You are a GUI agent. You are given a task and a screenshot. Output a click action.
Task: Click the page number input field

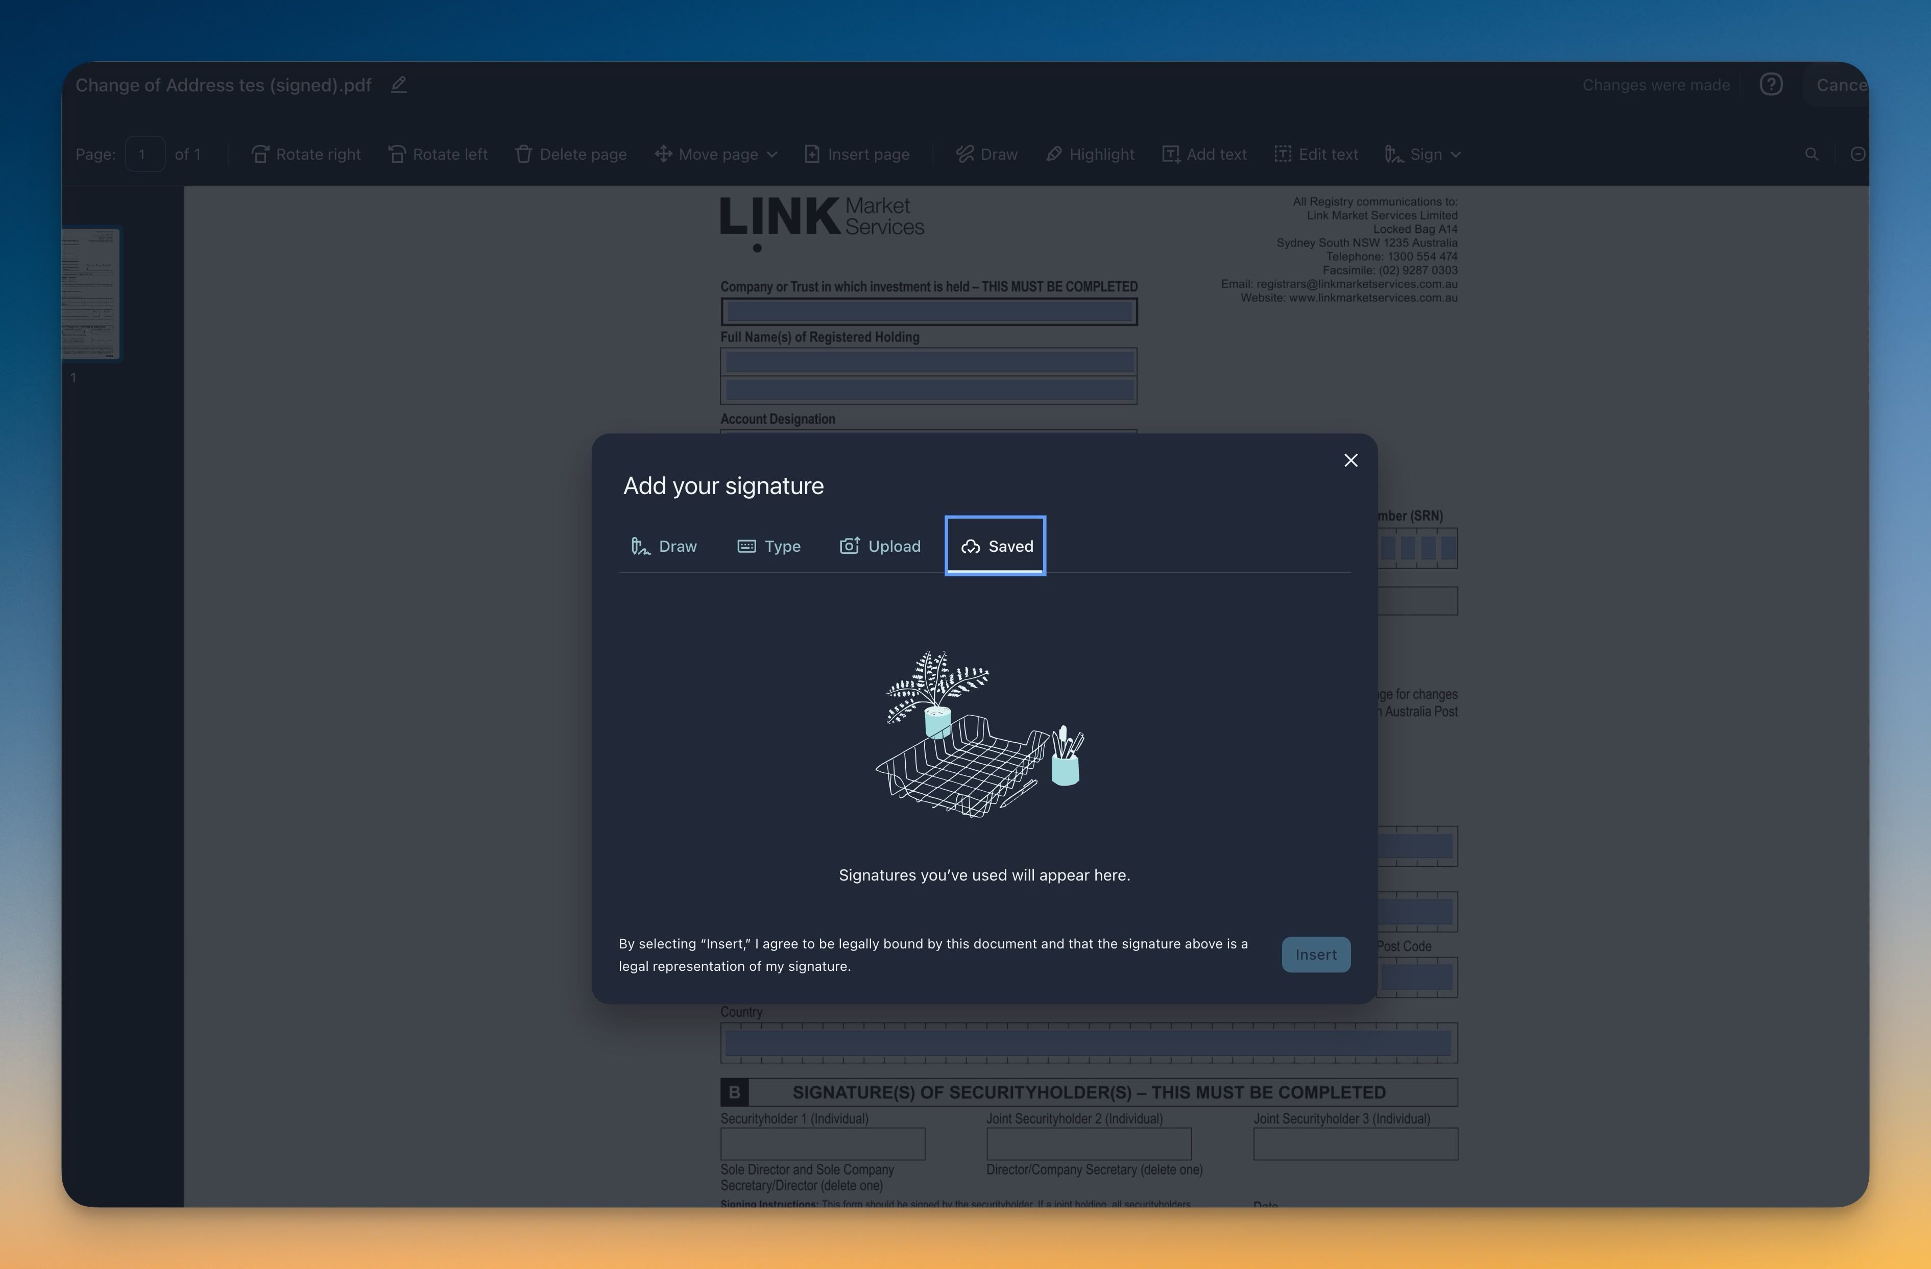(x=144, y=154)
